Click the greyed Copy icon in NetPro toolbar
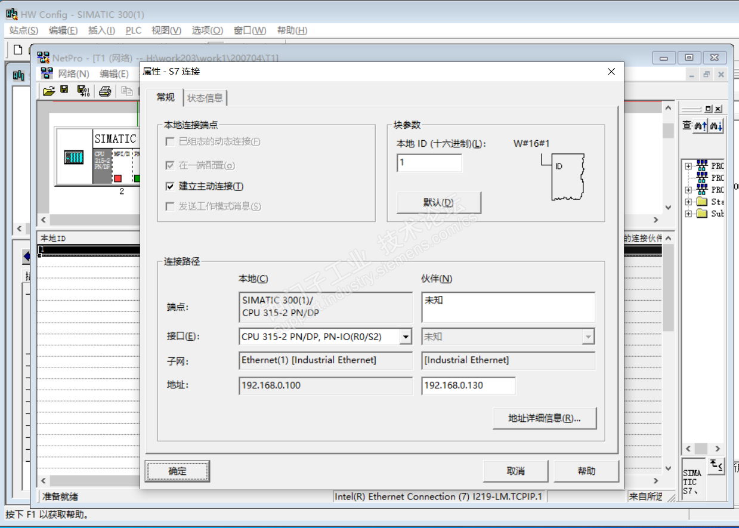Screen dimensions: 739x528 click(126, 91)
